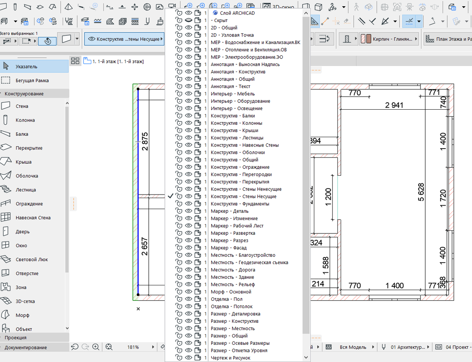Toggle lock on Конструктив - Фундаменты layer
The height and width of the screenshot is (362, 472).
pyautogui.click(x=179, y=204)
